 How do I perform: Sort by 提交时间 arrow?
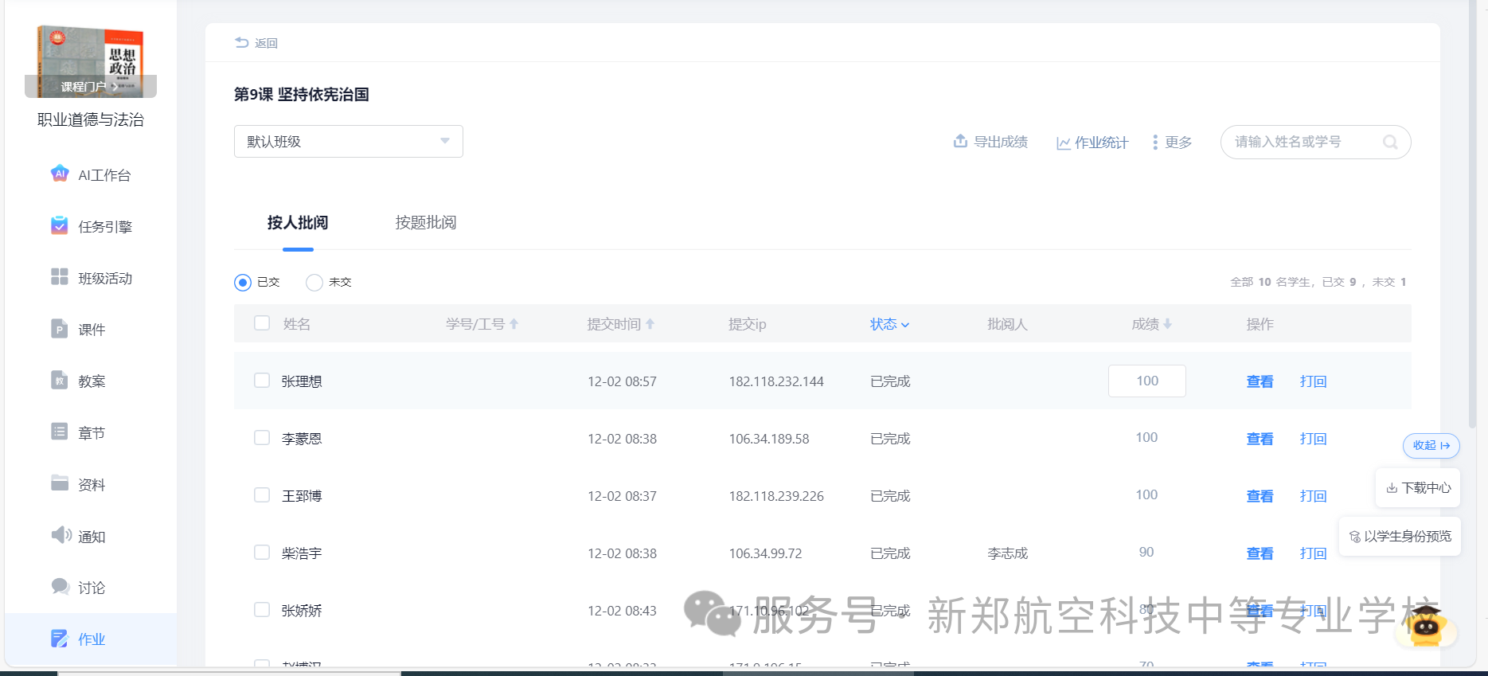coord(650,324)
